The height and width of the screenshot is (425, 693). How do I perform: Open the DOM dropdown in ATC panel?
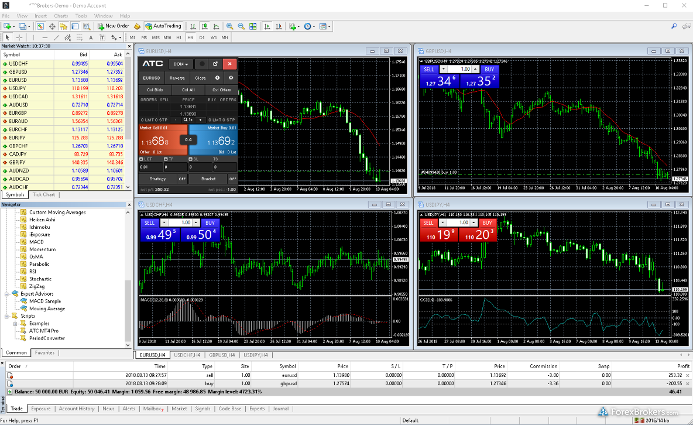181,64
